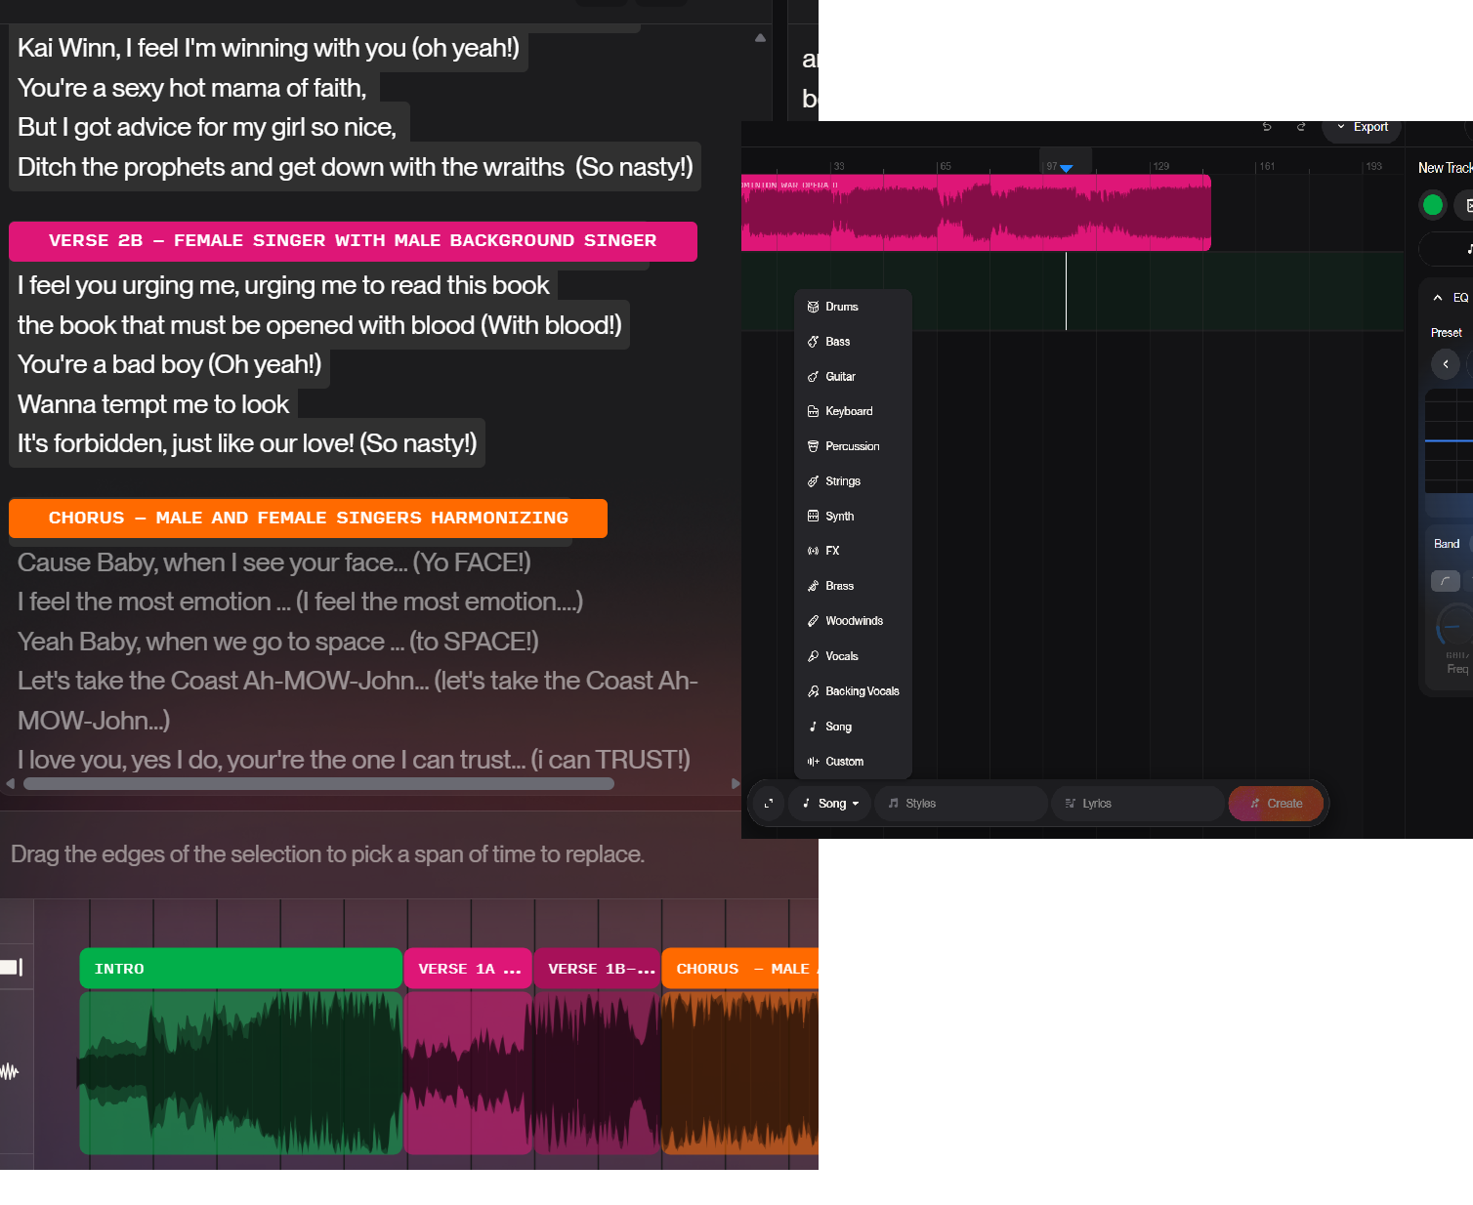Click the Strings violin icon
This screenshot has height=1205, width=1473.
(813, 481)
